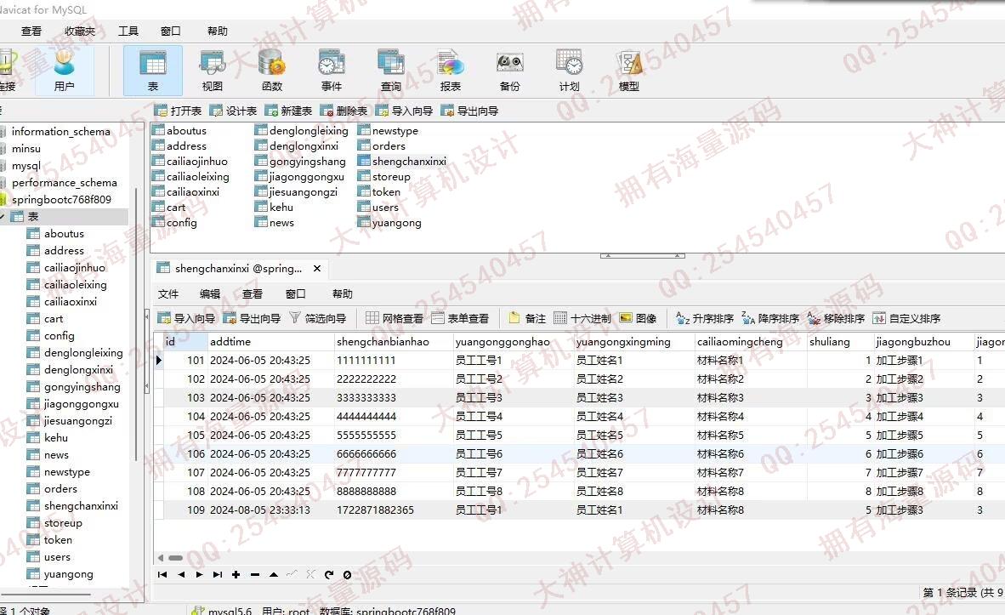Viewport: 1005px width, 615px height.
Task: Click the 图像 (Image) button
Action: click(x=639, y=318)
